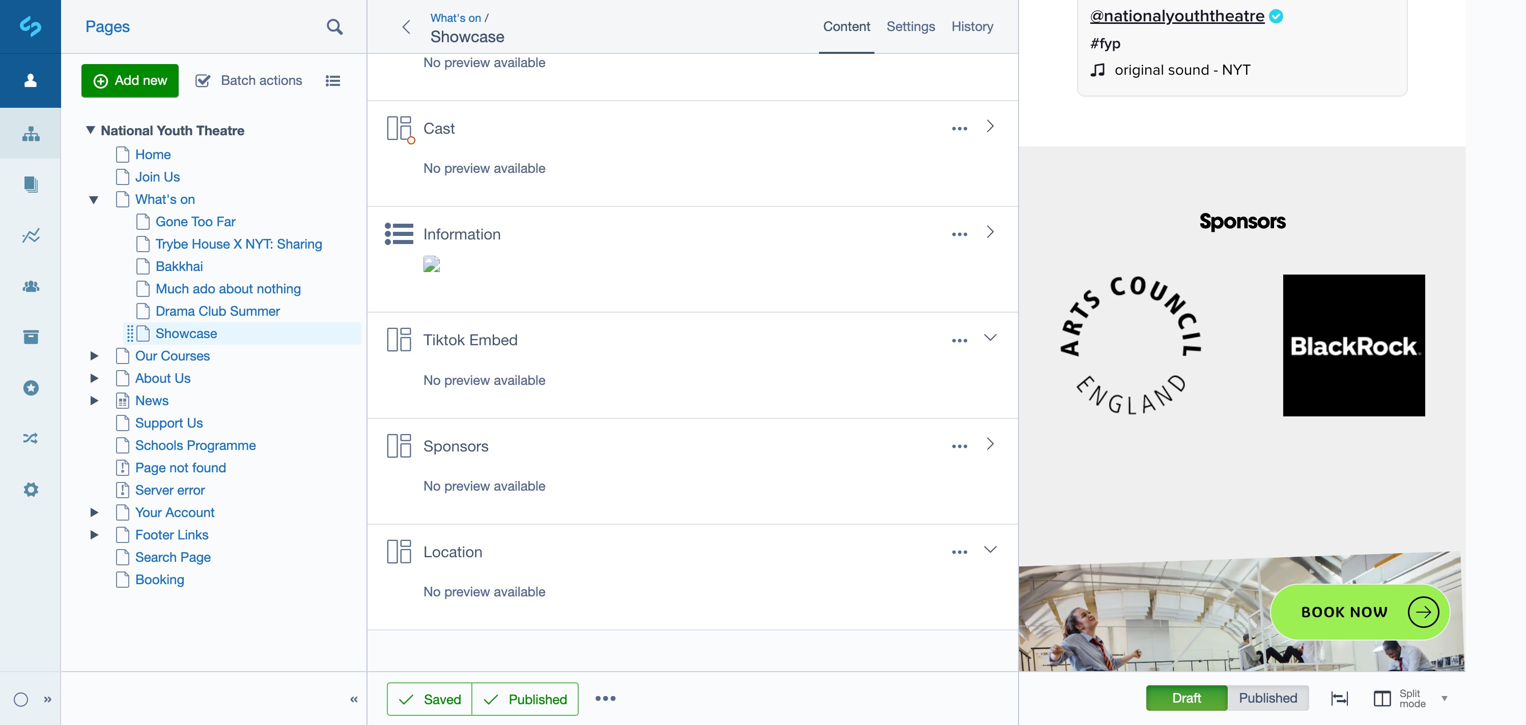The image size is (1526, 725).
Task: Click the preview resize icon in bottom bar
Action: coord(1339,699)
